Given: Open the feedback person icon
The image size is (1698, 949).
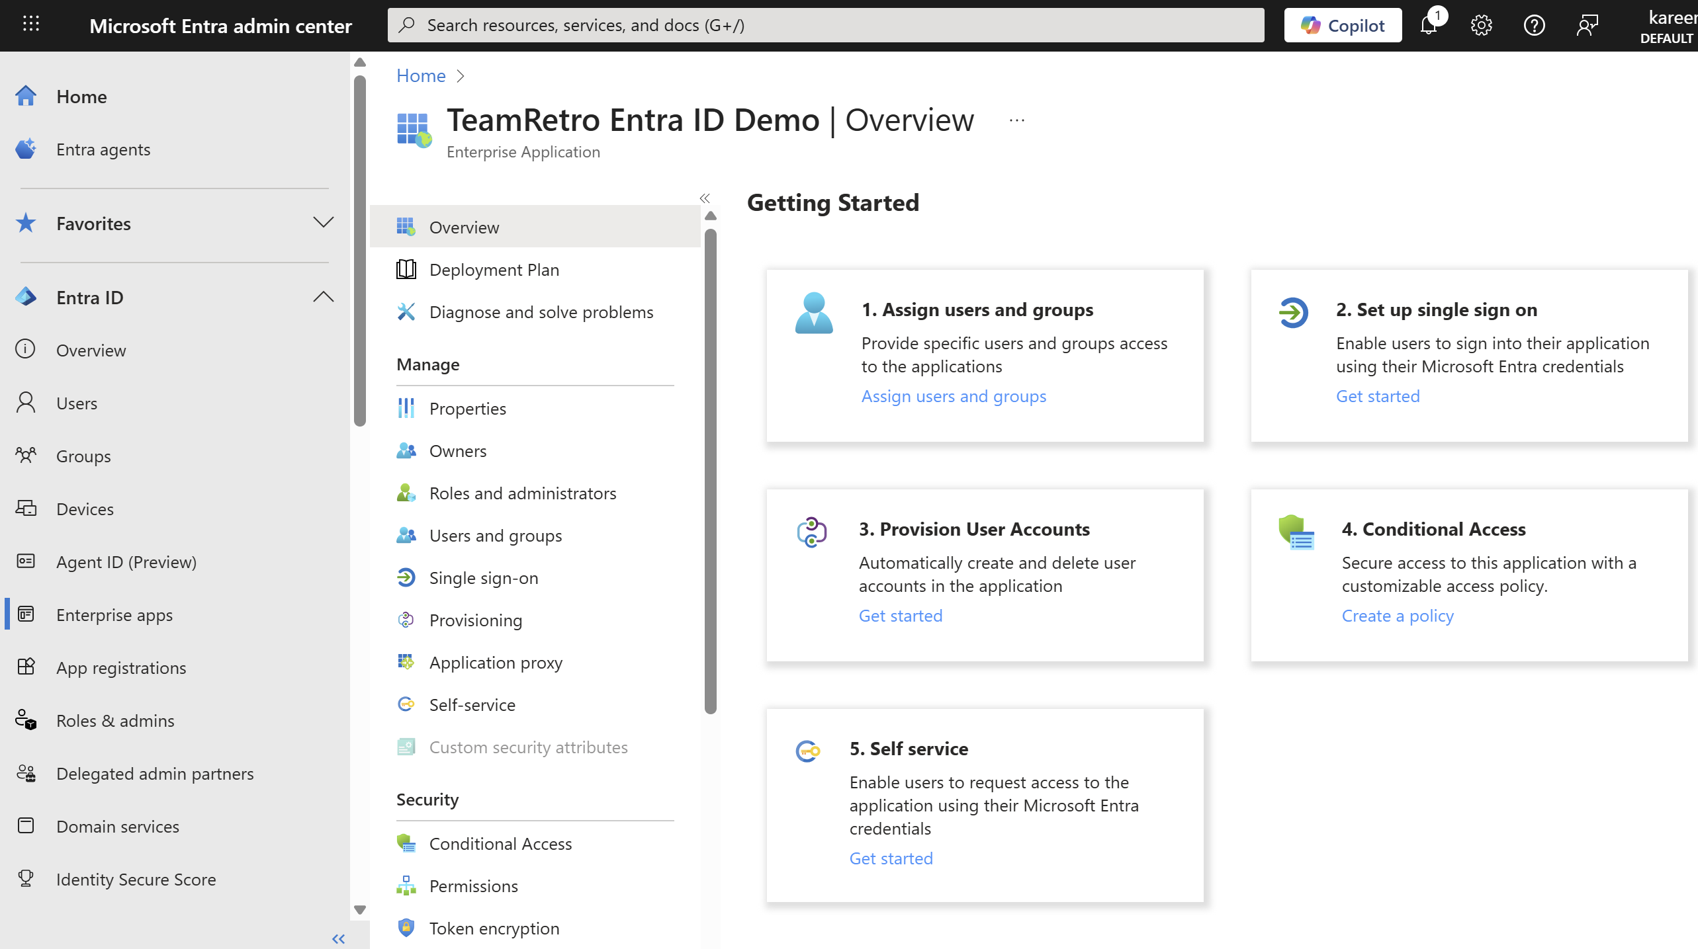Looking at the screenshot, I should (1587, 26).
